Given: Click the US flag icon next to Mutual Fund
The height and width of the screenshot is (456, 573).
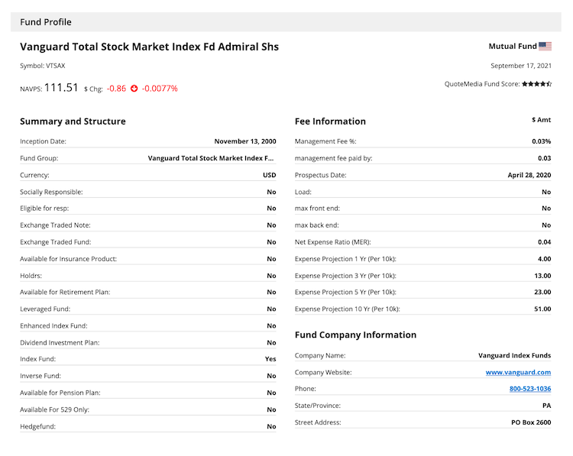Looking at the screenshot, I should click(545, 47).
